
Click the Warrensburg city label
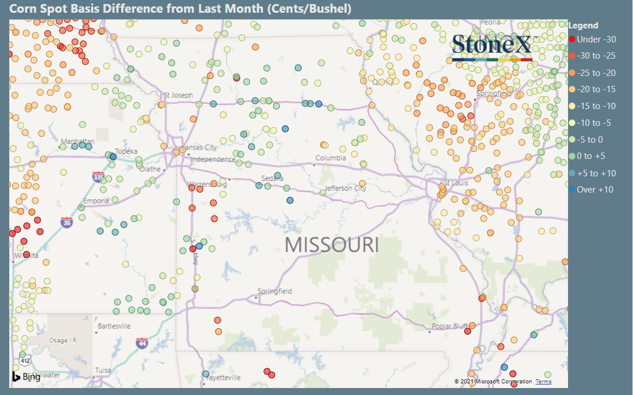click(x=207, y=184)
